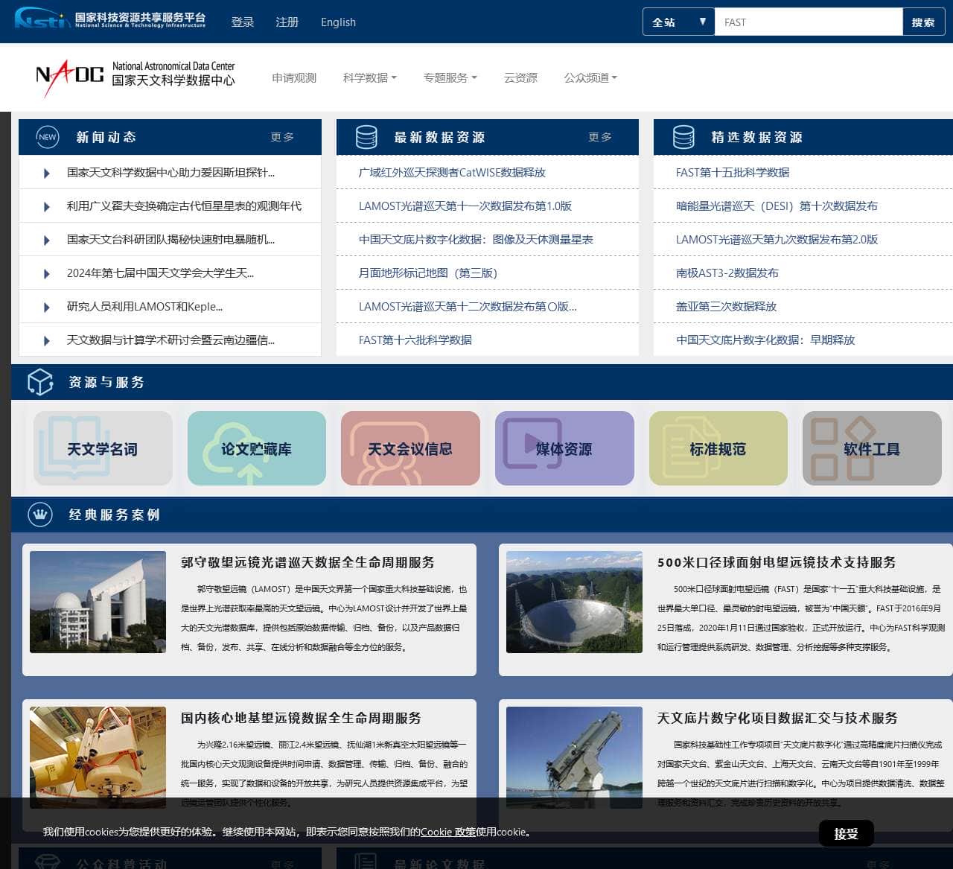
Task: Open 南极AST3-2数据发布 link
Action: coord(727,273)
